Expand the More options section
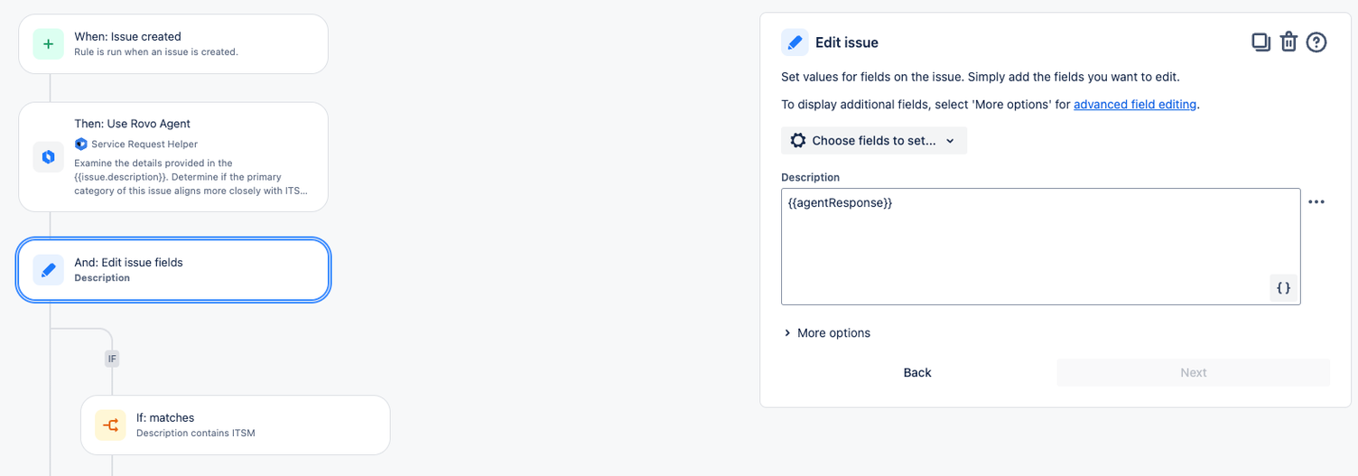The image size is (1358, 476). [x=827, y=332]
